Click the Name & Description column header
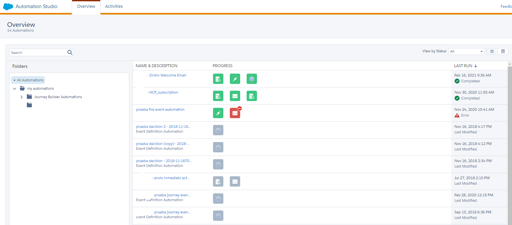 [x=156, y=66]
